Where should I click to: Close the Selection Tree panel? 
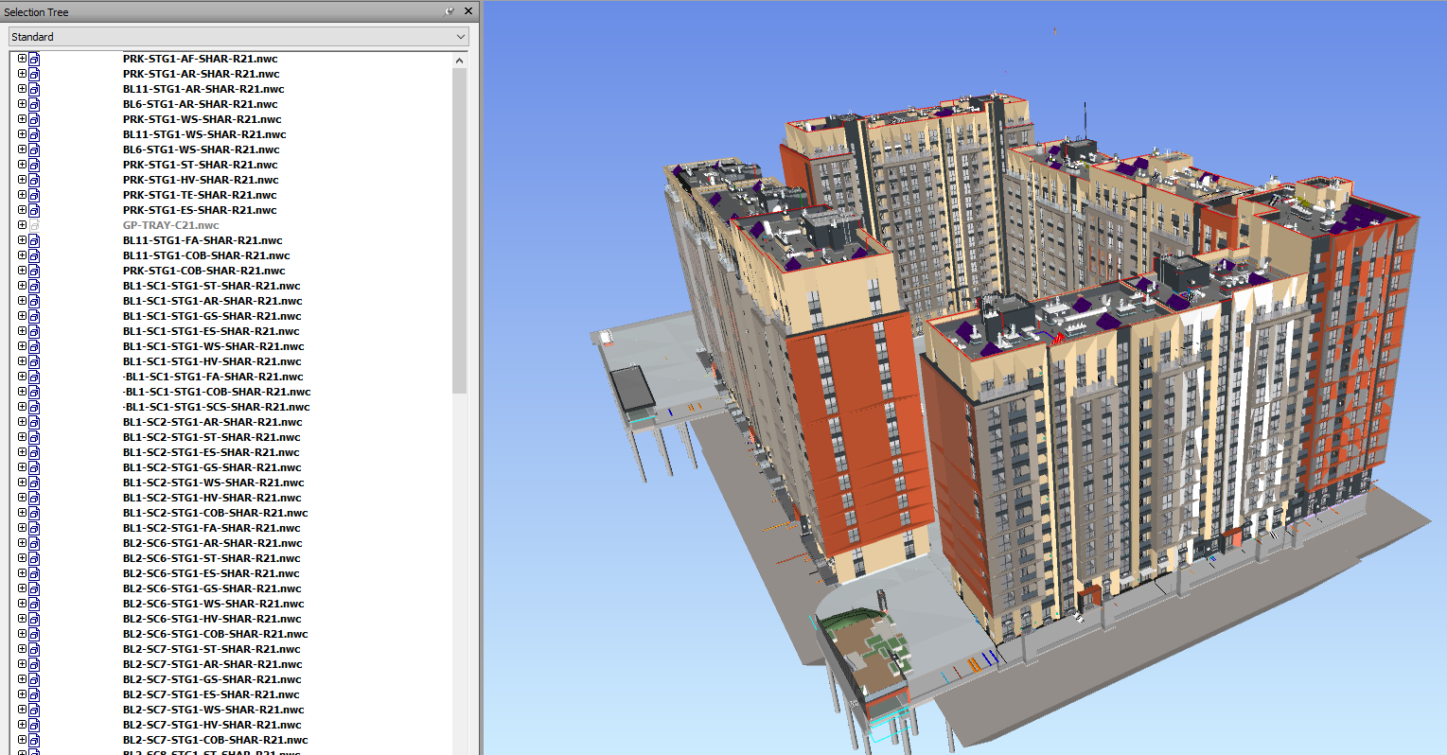468,11
